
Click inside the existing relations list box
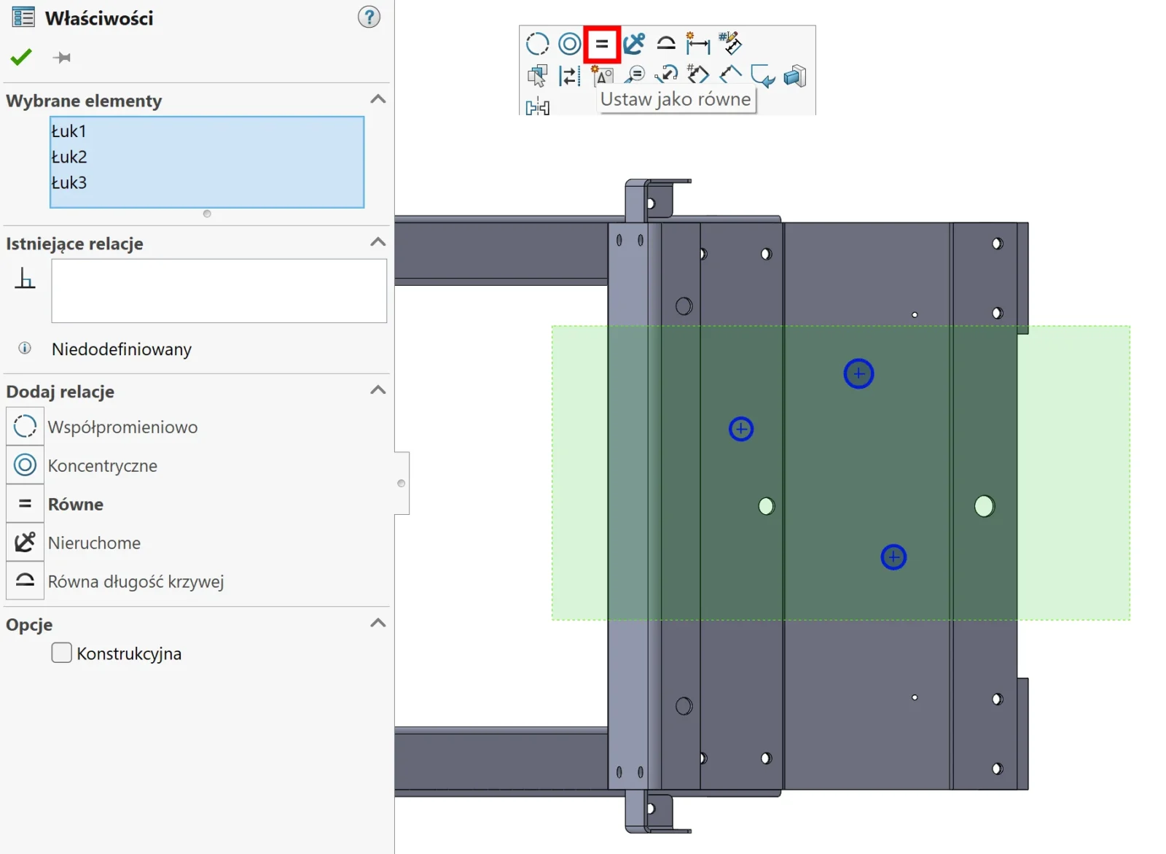[x=219, y=291]
